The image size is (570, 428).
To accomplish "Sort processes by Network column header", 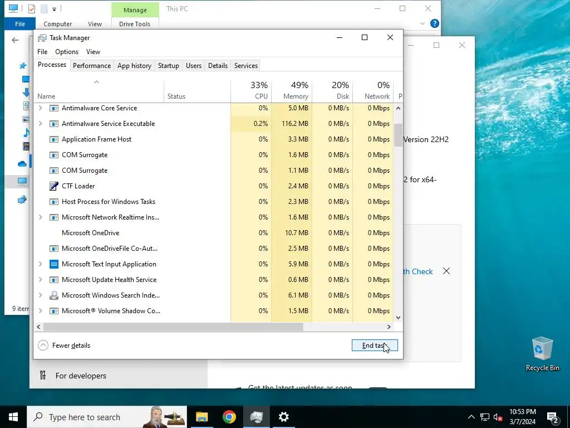I will [373, 90].
